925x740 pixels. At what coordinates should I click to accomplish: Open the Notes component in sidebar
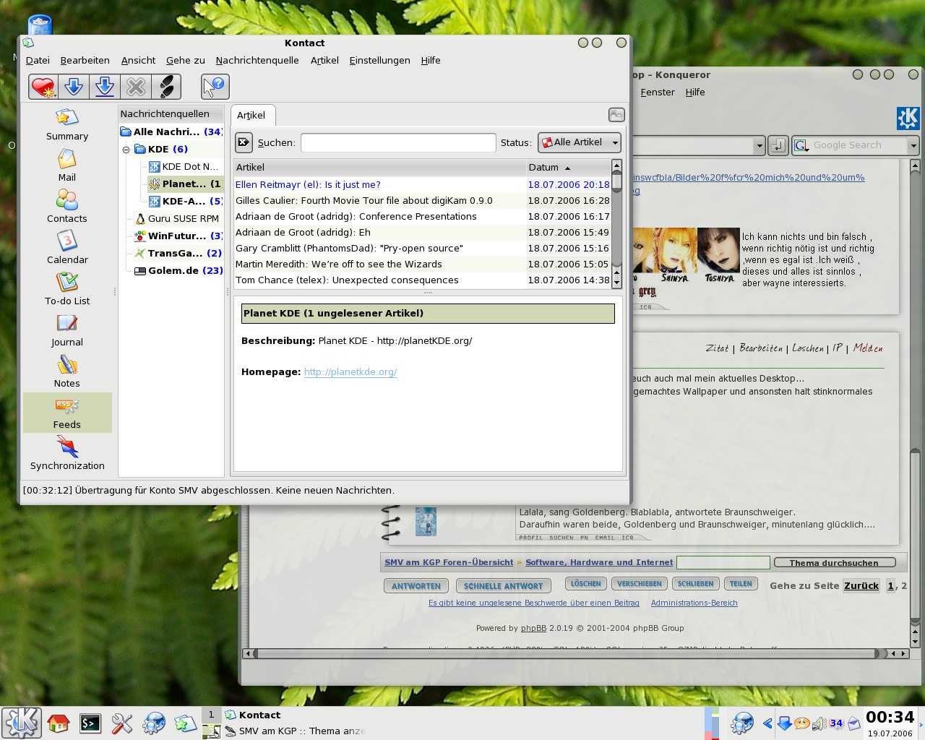point(67,372)
